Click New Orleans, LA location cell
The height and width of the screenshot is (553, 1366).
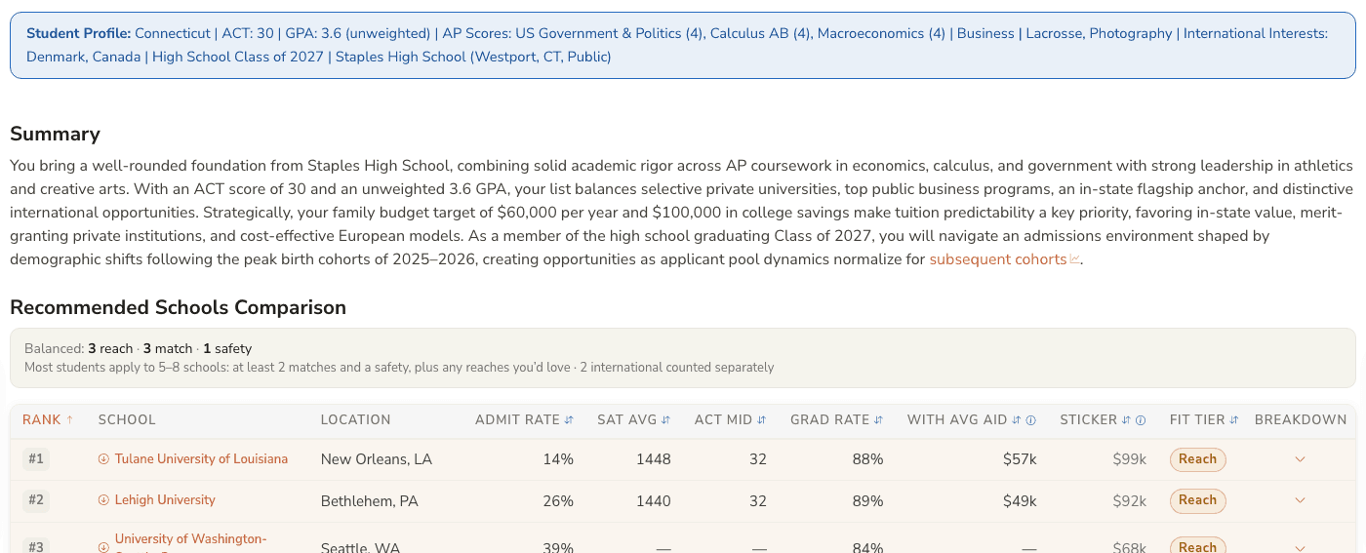377,459
